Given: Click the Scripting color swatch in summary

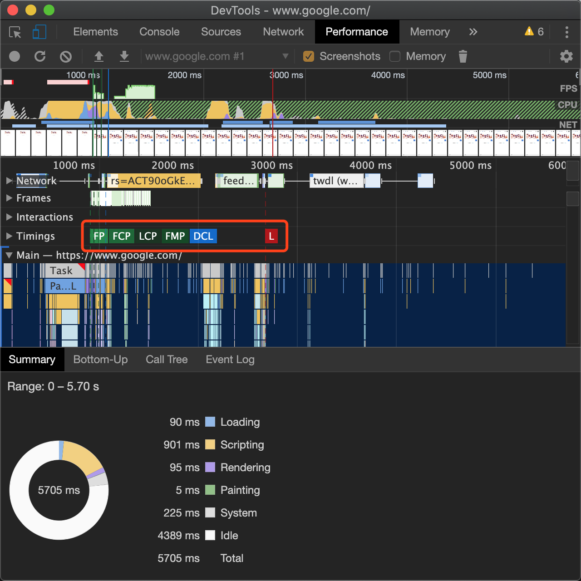Looking at the screenshot, I should pos(210,444).
